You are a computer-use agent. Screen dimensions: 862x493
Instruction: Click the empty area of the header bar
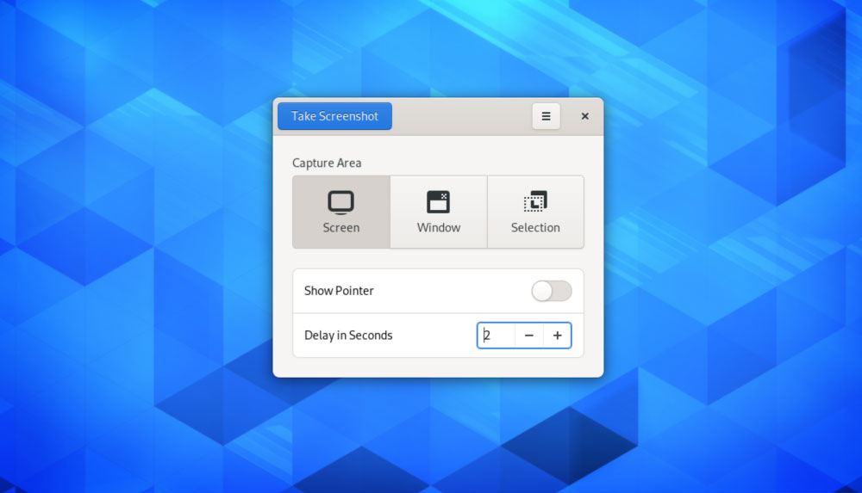tap(462, 116)
